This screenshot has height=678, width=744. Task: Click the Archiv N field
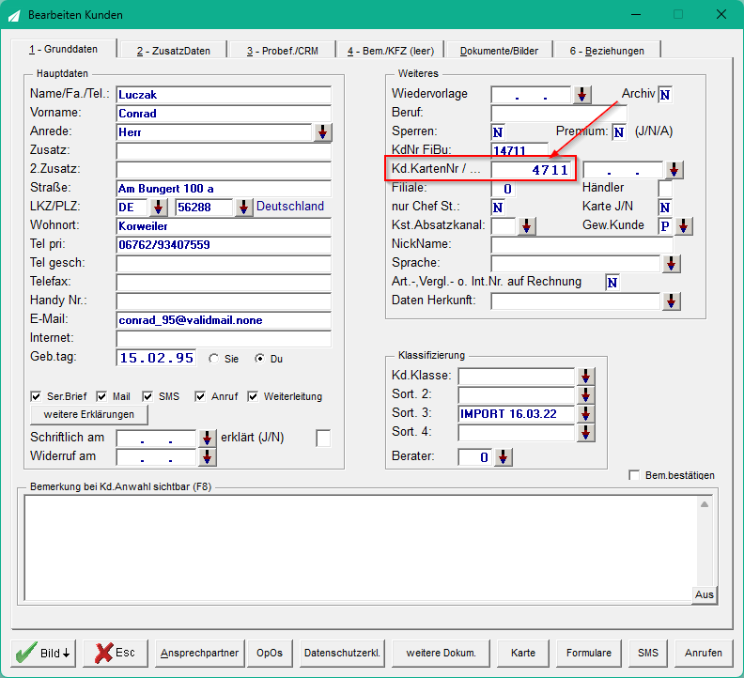coord(665,95)
